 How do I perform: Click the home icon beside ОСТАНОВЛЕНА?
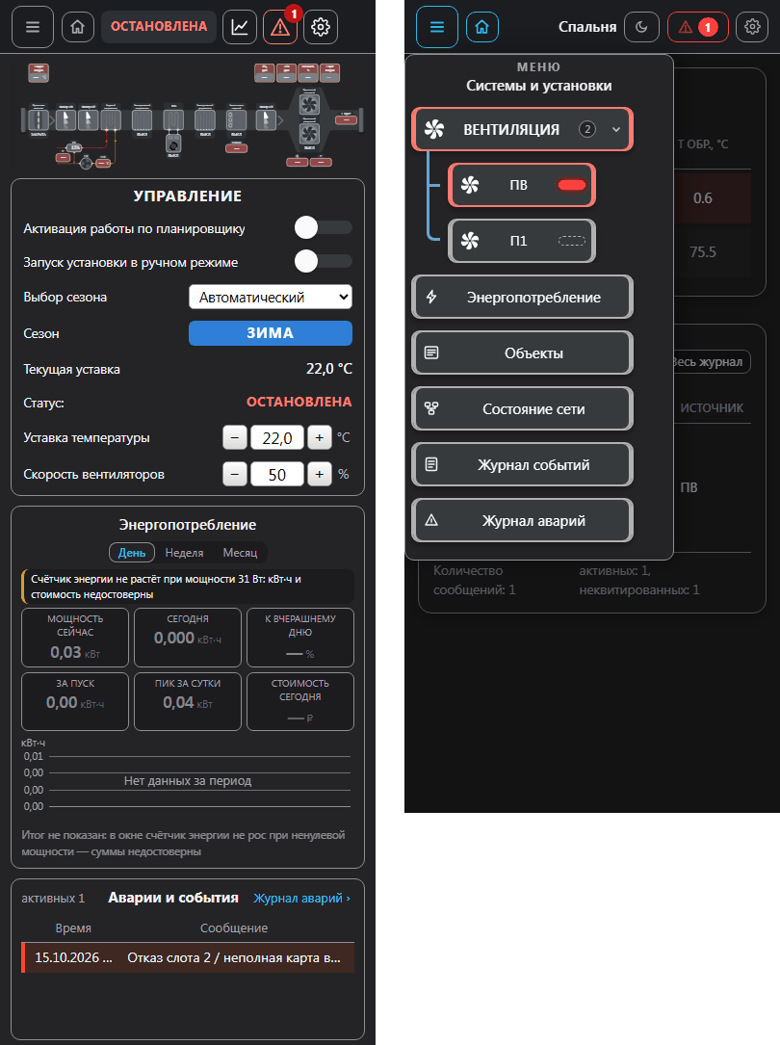click(x=78, y=27)
